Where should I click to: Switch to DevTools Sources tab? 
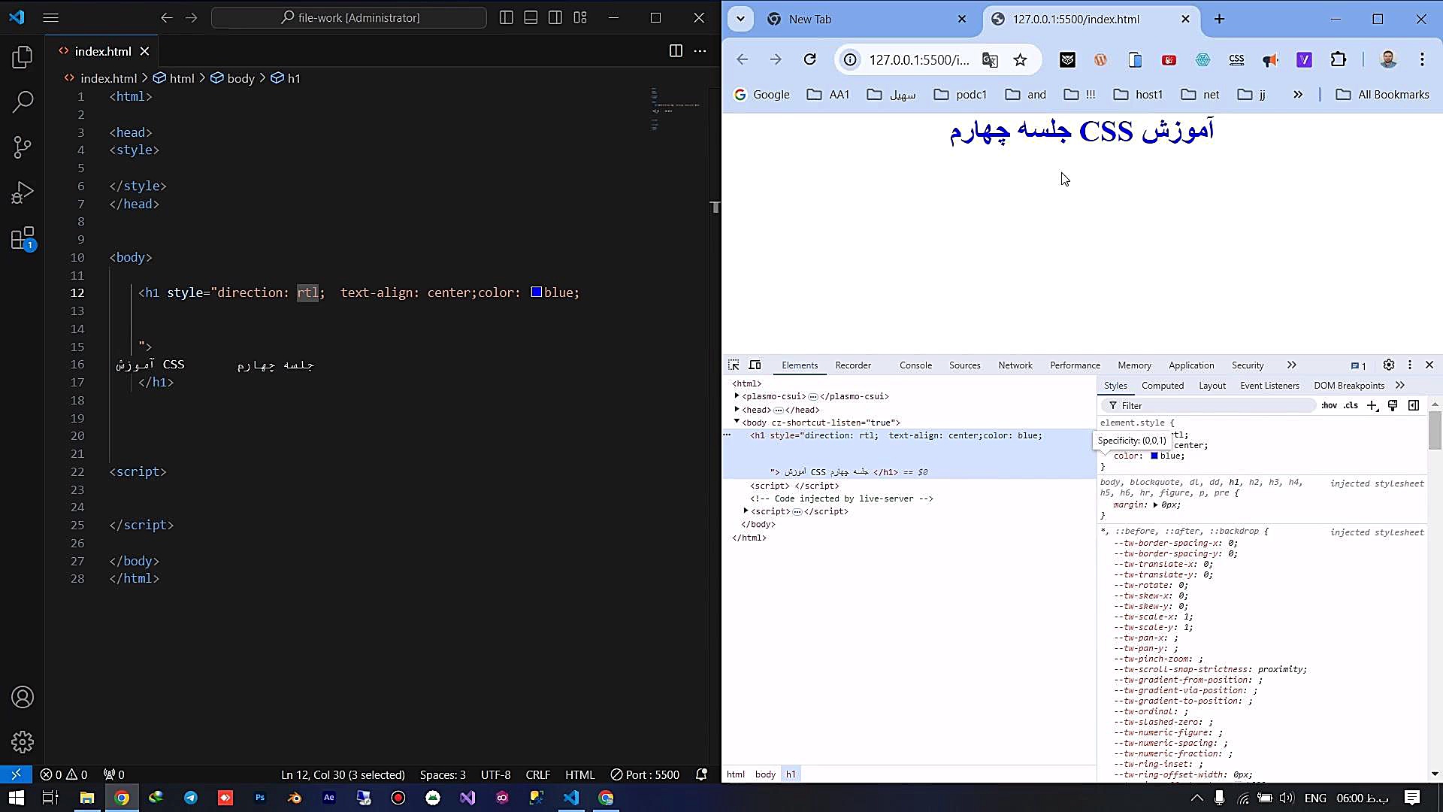click(x=964, y=365)
